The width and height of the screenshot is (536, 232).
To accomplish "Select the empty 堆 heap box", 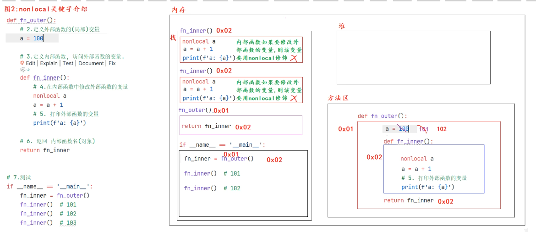I will (413, 57).
